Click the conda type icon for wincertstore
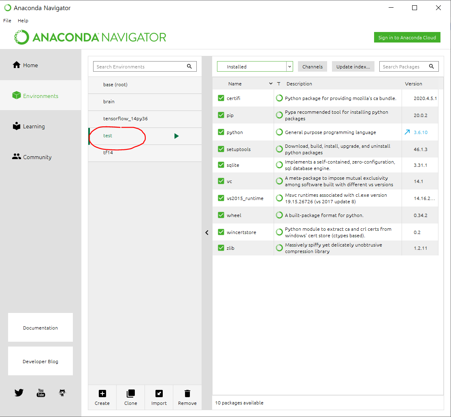This screenshot has height=417, width=451. click(279, 232)
